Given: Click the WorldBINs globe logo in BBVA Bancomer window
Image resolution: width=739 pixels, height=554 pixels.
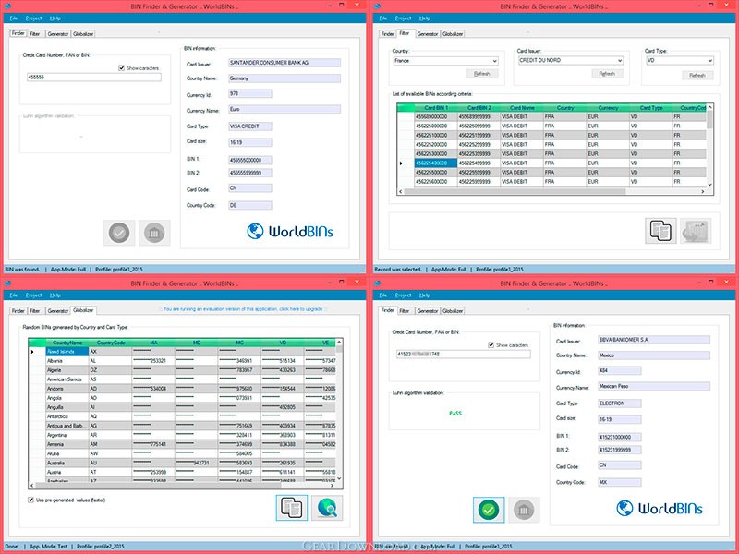Looking at the screenshot, I should click(x=625, y=508).
